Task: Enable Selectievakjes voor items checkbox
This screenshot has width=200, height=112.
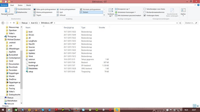Action: point(145,9)
